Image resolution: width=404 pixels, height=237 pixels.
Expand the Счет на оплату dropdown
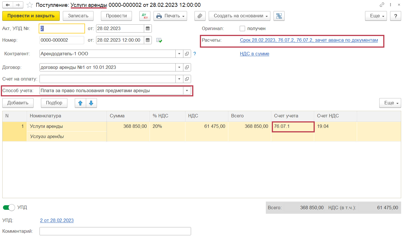tap(179, 79)
